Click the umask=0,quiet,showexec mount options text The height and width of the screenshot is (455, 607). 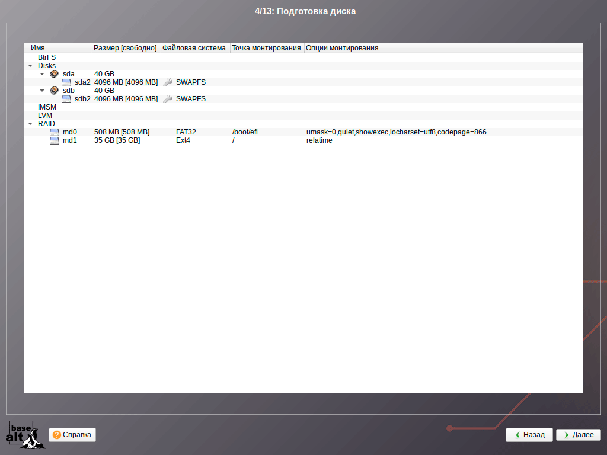[x=397, y=132]
